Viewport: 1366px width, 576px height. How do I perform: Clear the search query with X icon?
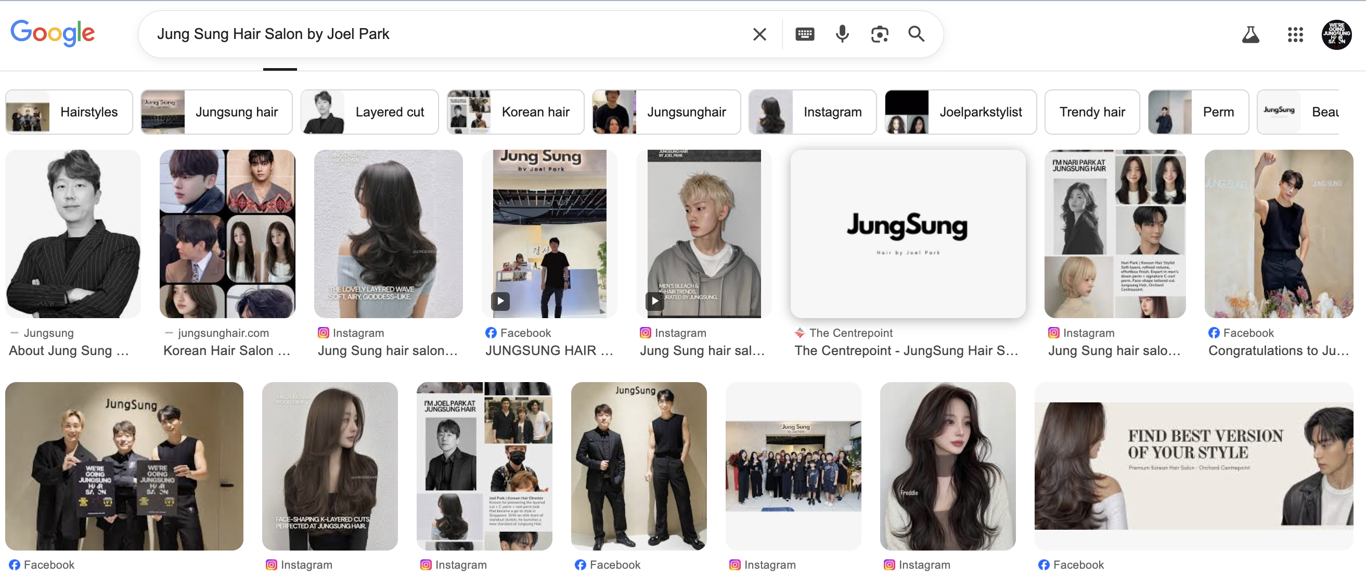point(759,34)
